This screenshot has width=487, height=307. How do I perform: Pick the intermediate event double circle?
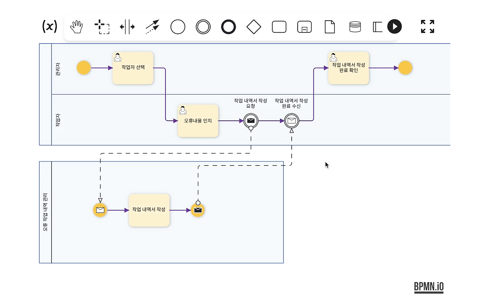point(203,27)
